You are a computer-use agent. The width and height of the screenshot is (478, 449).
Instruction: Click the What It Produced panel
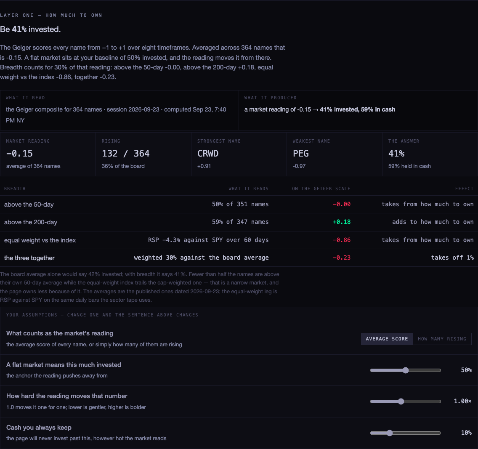(x=358, y=110)
